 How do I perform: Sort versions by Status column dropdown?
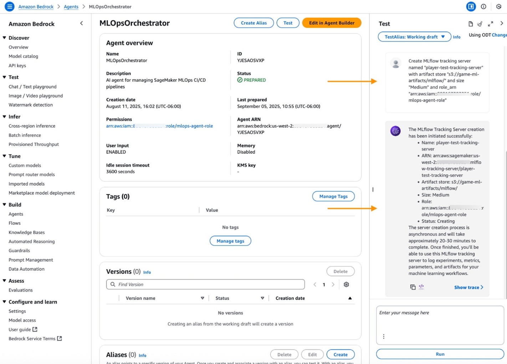pyautogui.click(x=262, y=298)
